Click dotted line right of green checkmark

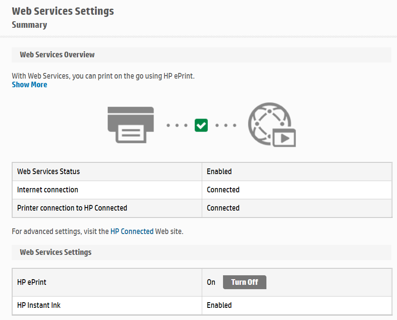point(226,125)
